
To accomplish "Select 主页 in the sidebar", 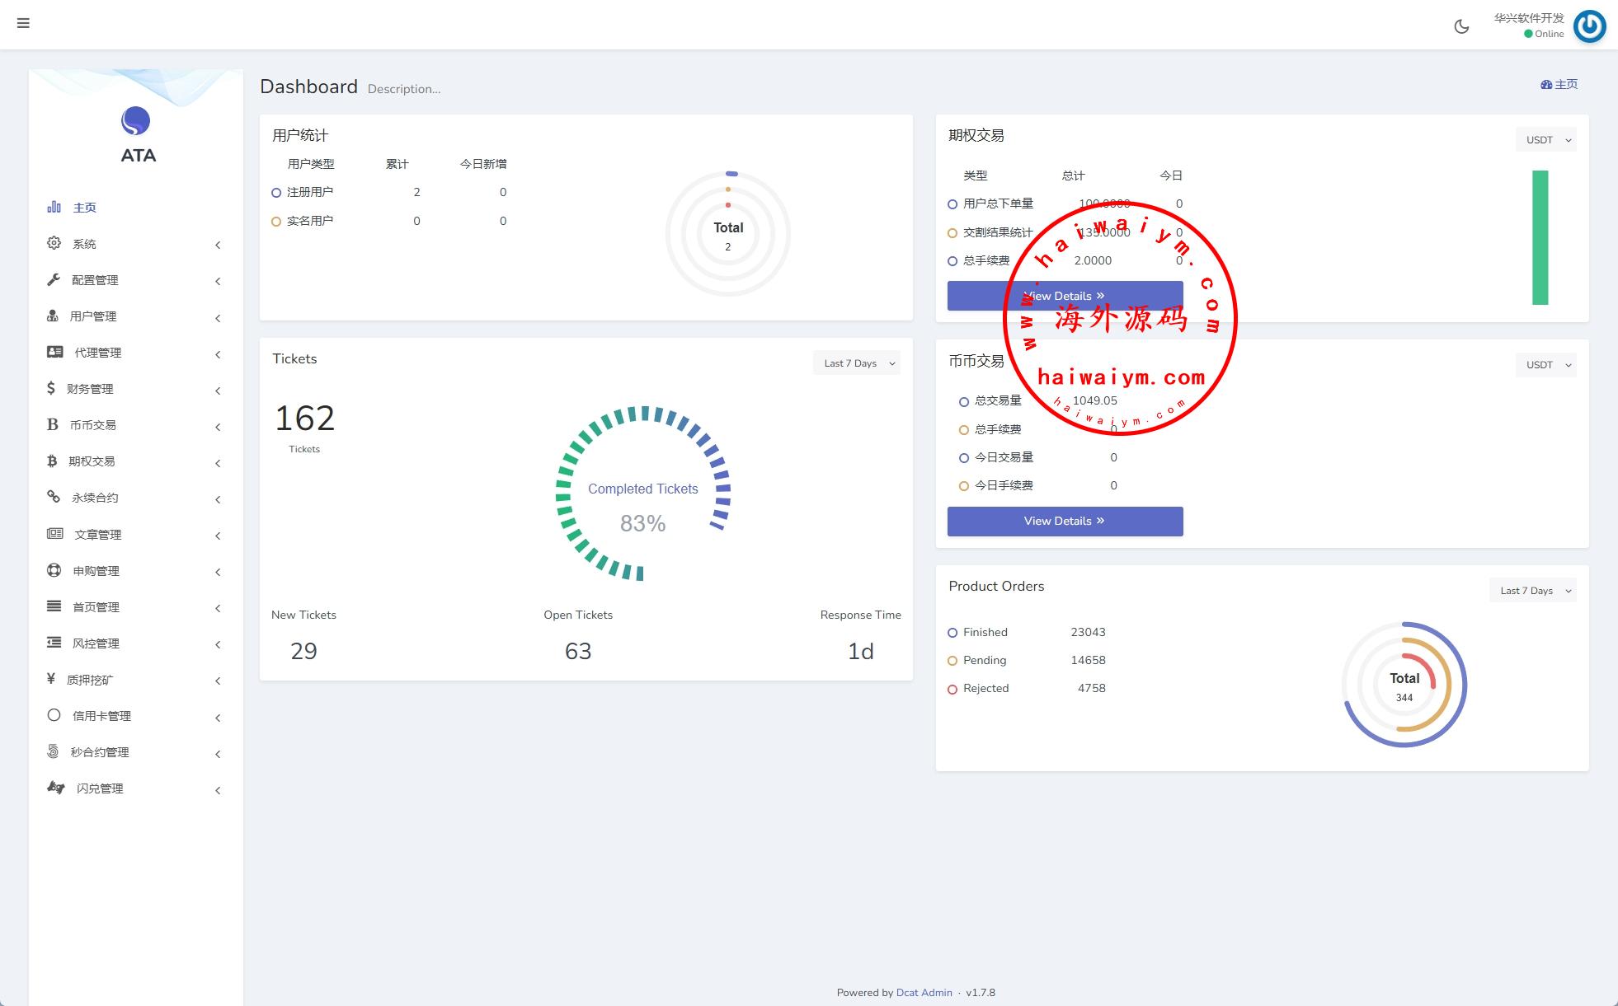I will pyautogui.click(x=84, y=208).
